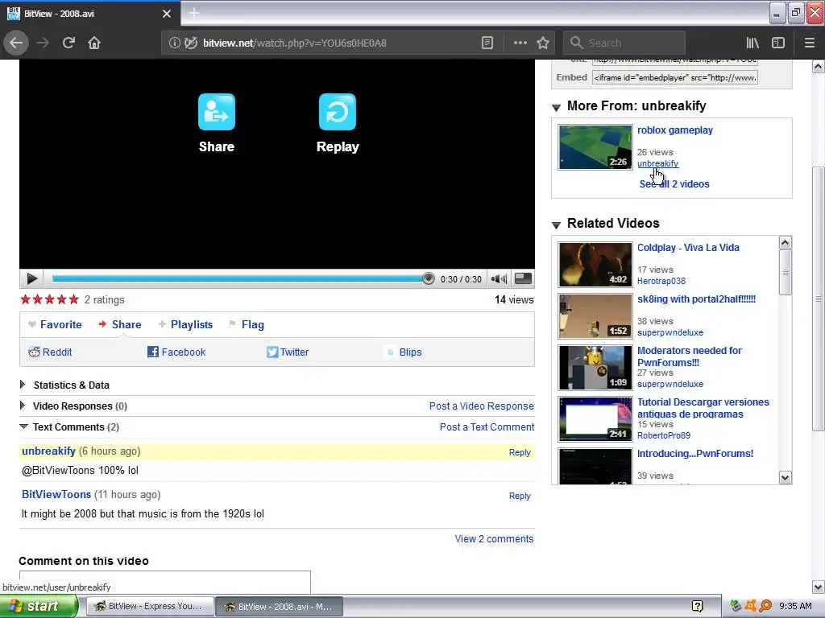Collapse the Related Videos section
Viewport: 825px width, 618px height.
(556, 225)
